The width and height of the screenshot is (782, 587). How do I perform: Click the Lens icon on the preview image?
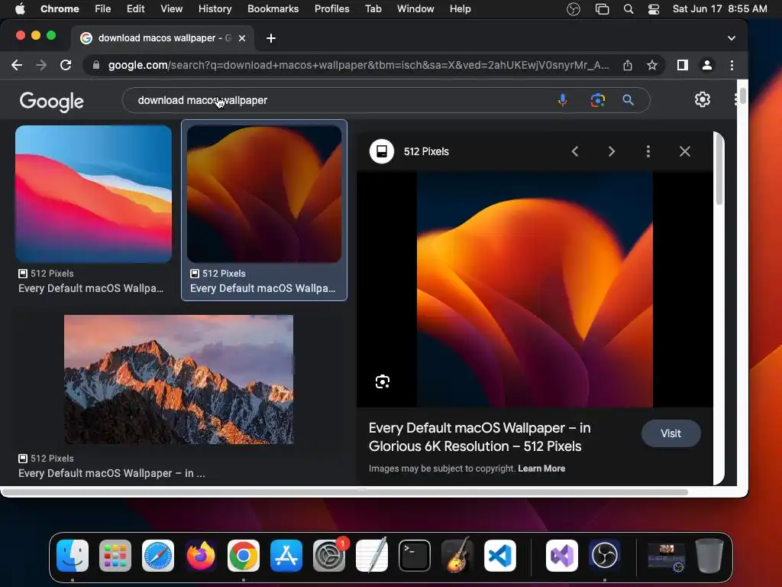(x=383, y=382)
